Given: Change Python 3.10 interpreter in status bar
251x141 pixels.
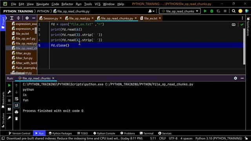Looking at the screenshot, I should [x=219, y=138].
